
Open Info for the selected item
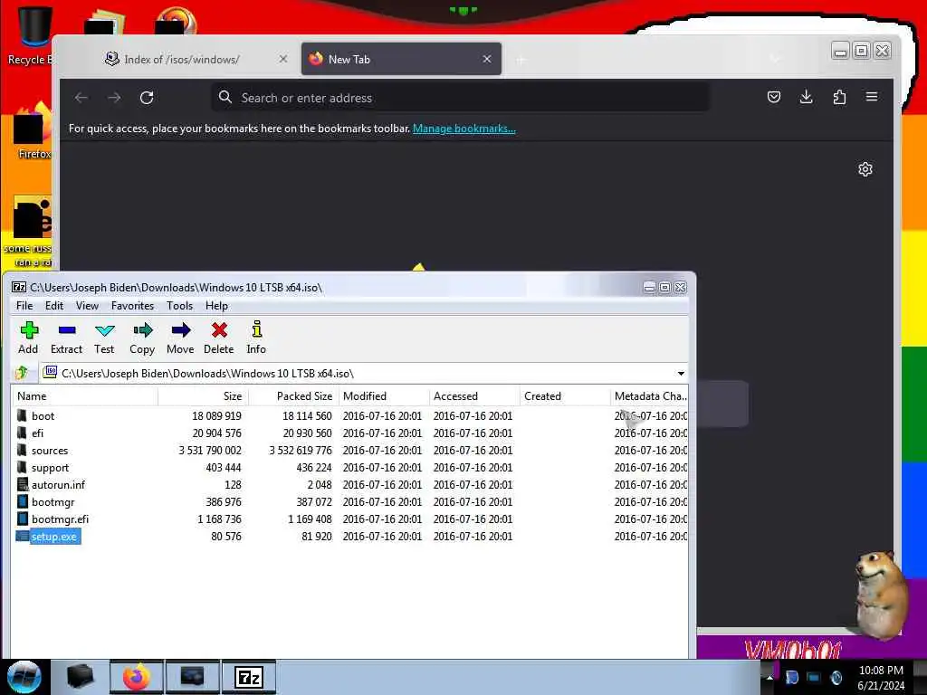tap(256, 338)
